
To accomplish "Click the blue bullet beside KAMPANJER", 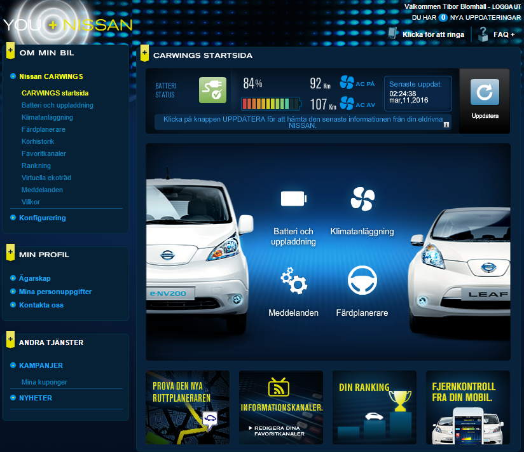I will coord(13,365).
